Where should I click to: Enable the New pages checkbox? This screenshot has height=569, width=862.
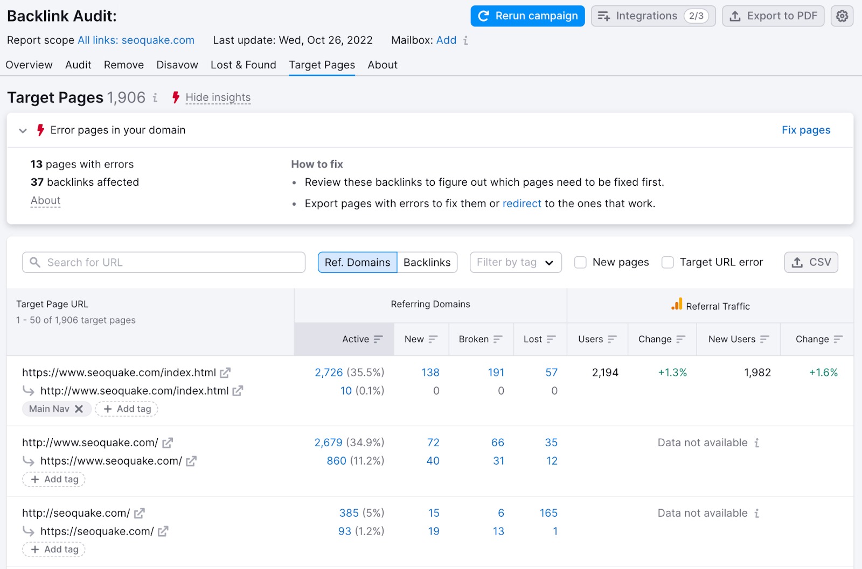coord(580,262)
